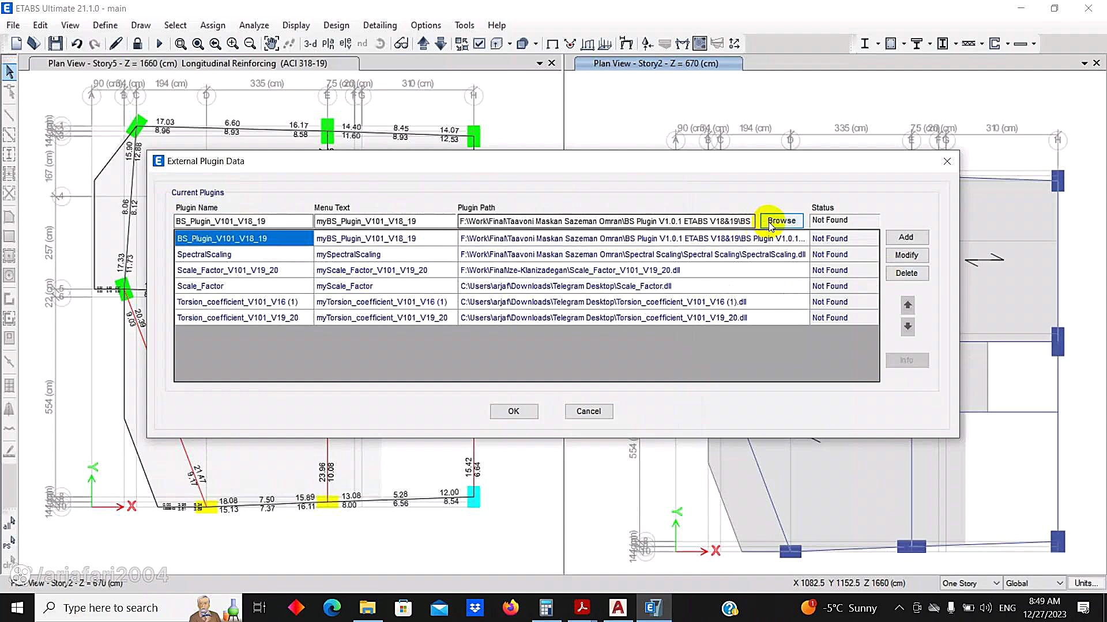Click the Undo arrow icon
Viewport: 1107px width, 622px height.
click(77, 43)
